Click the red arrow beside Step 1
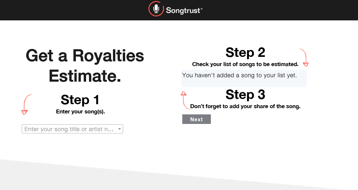Image resolution: width=358 pixels, height=190 pixels. click(27, 104)
